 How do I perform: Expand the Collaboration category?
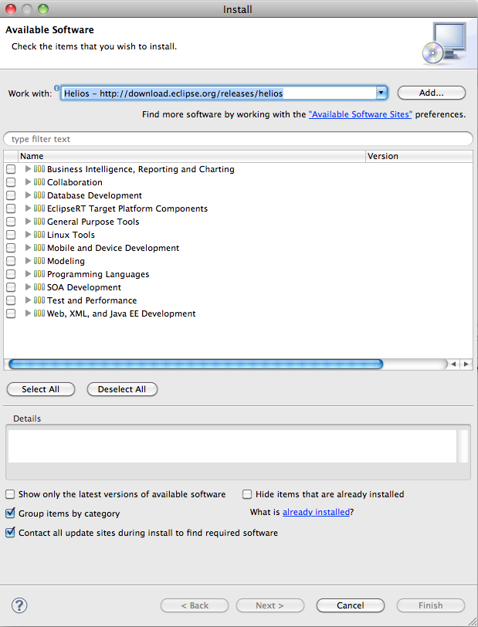click(28, 182)
